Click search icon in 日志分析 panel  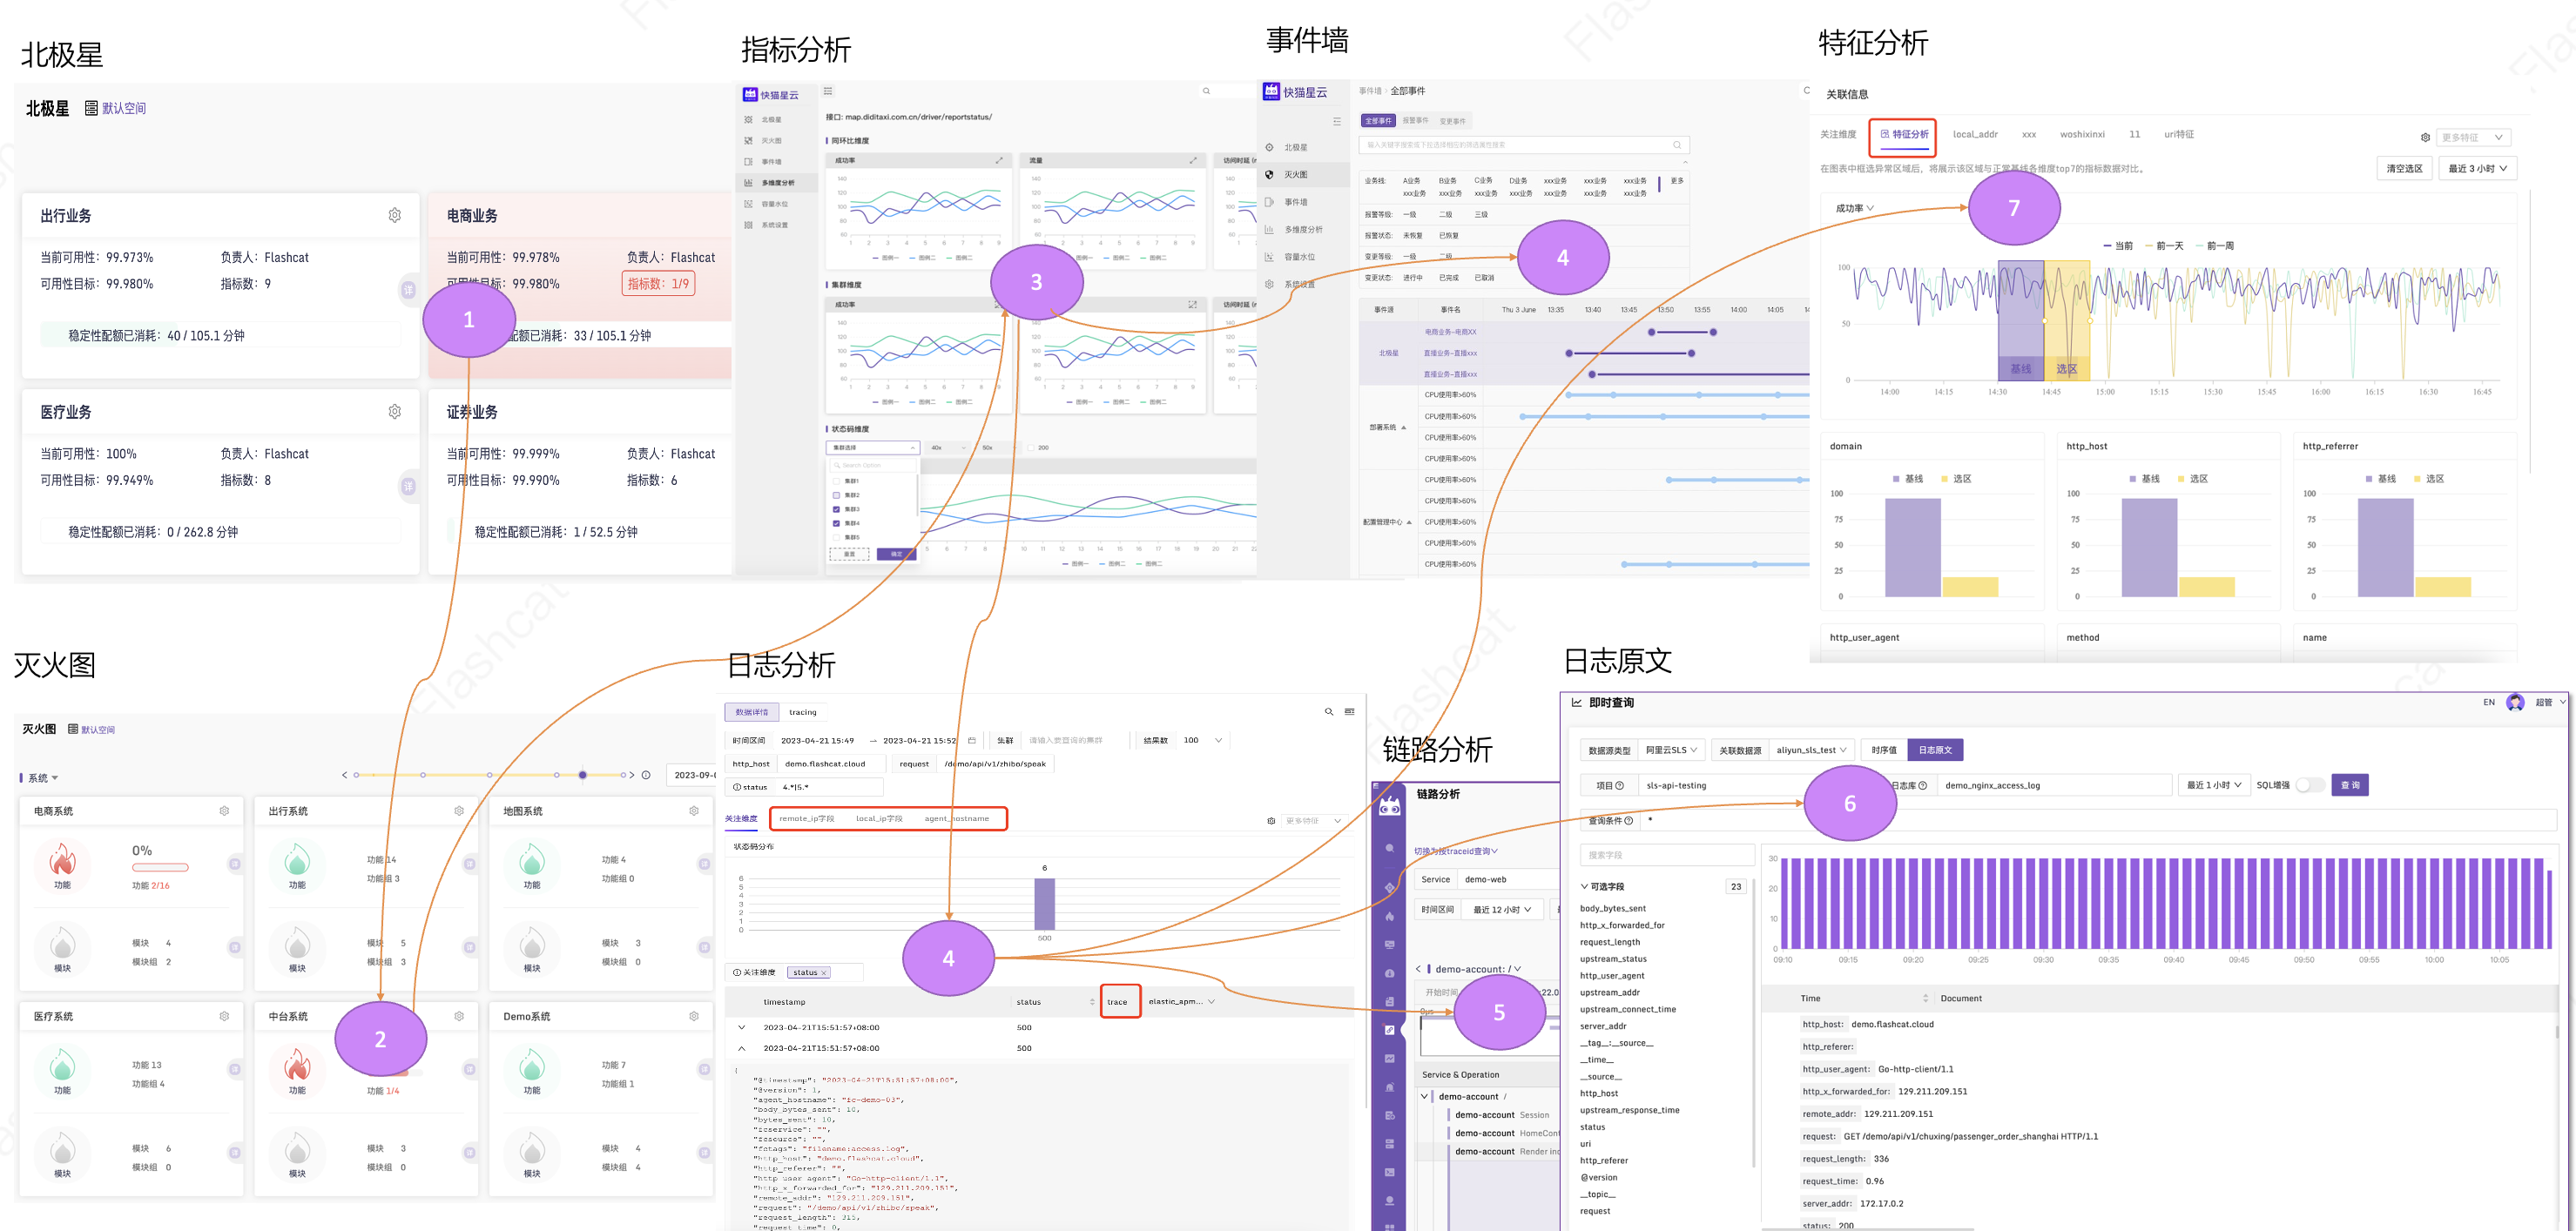(1328, 712)
